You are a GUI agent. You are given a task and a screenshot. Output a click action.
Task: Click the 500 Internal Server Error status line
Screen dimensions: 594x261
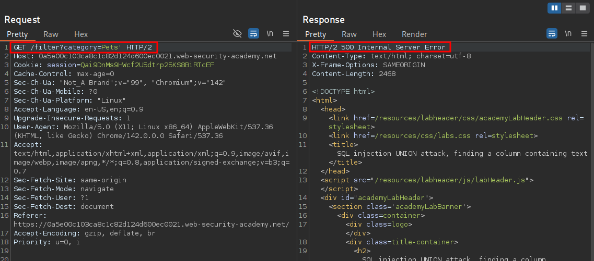pos(379,47)
